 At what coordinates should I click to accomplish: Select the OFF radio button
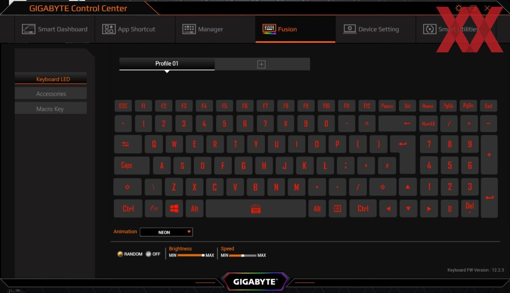click(148, 254)
